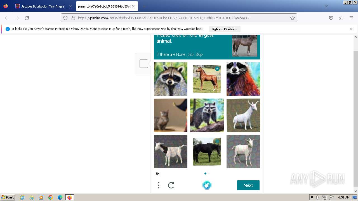Close Jacques Bourboulon Tiny Angels tab

pos(70,6)
